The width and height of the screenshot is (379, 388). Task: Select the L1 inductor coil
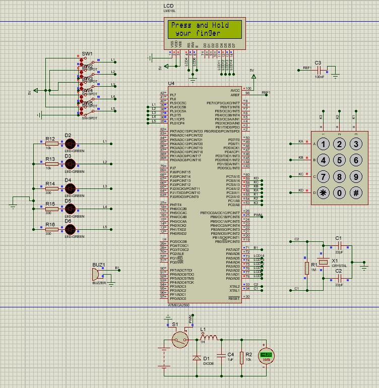(209, 337)
